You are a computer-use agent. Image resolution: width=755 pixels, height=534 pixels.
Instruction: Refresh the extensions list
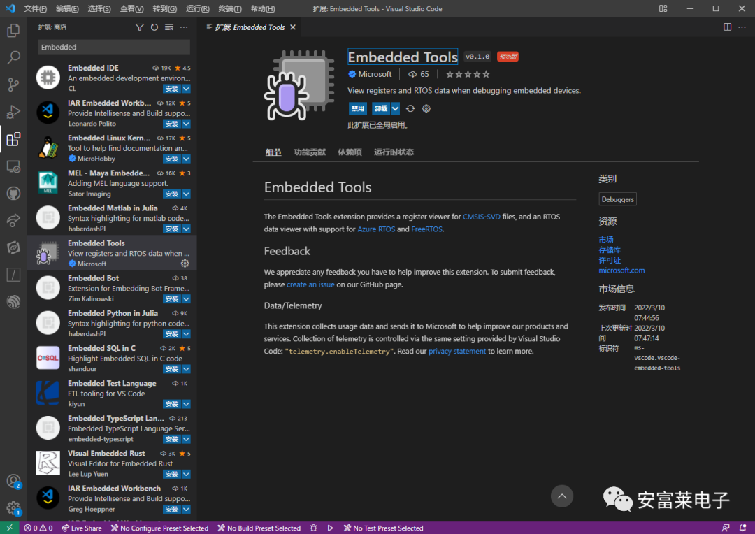154,27
